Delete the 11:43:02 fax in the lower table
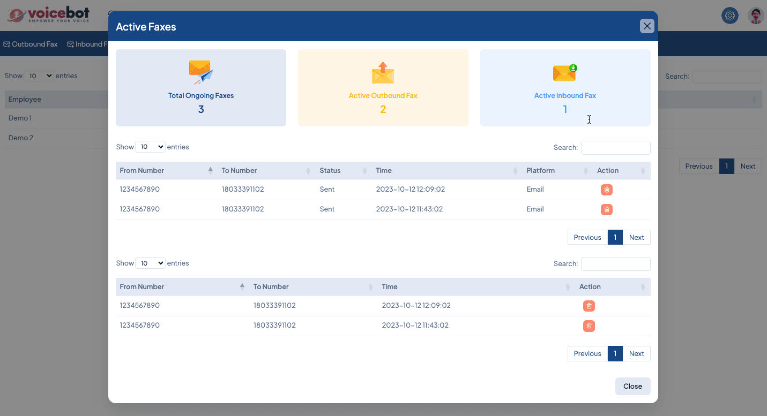This screenshot has height=416, width=767. click(589, 326)
